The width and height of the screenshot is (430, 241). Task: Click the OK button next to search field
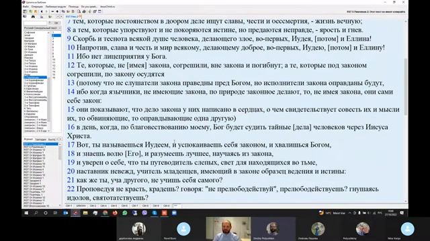56,23
